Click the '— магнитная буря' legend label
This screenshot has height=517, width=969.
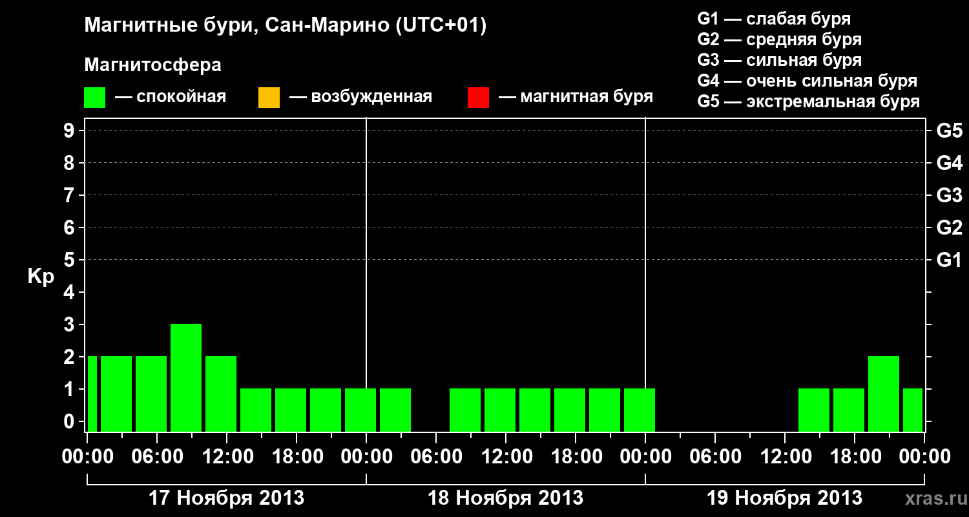(x=576, y=98)
